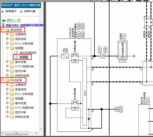
Task: Select ECU 诊断信息 label under 手动空调
Action: (24, 94)
